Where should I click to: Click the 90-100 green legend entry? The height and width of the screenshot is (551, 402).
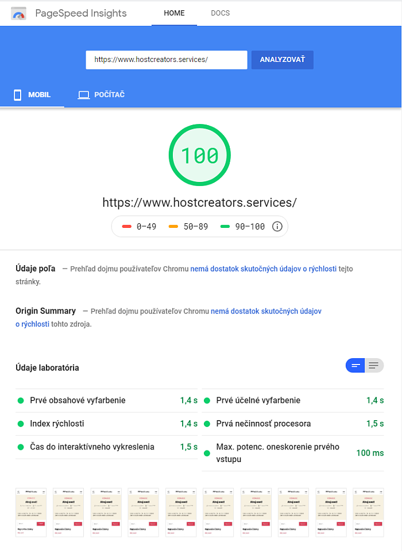click(x=243, y=227)
